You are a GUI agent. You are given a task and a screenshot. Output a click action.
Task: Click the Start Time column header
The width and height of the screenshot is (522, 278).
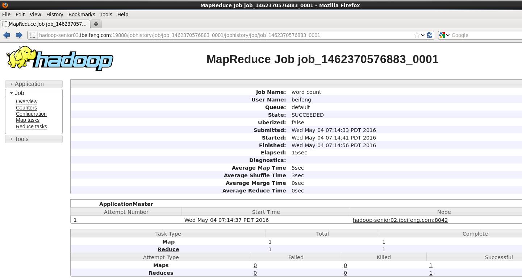(266, 212)
